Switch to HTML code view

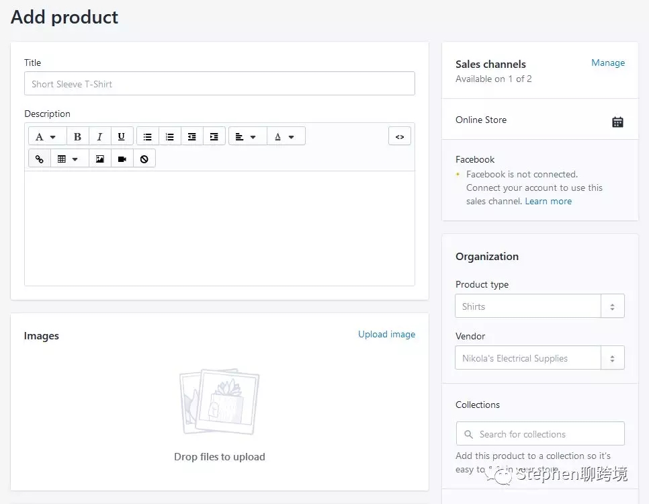pos(400,136)
